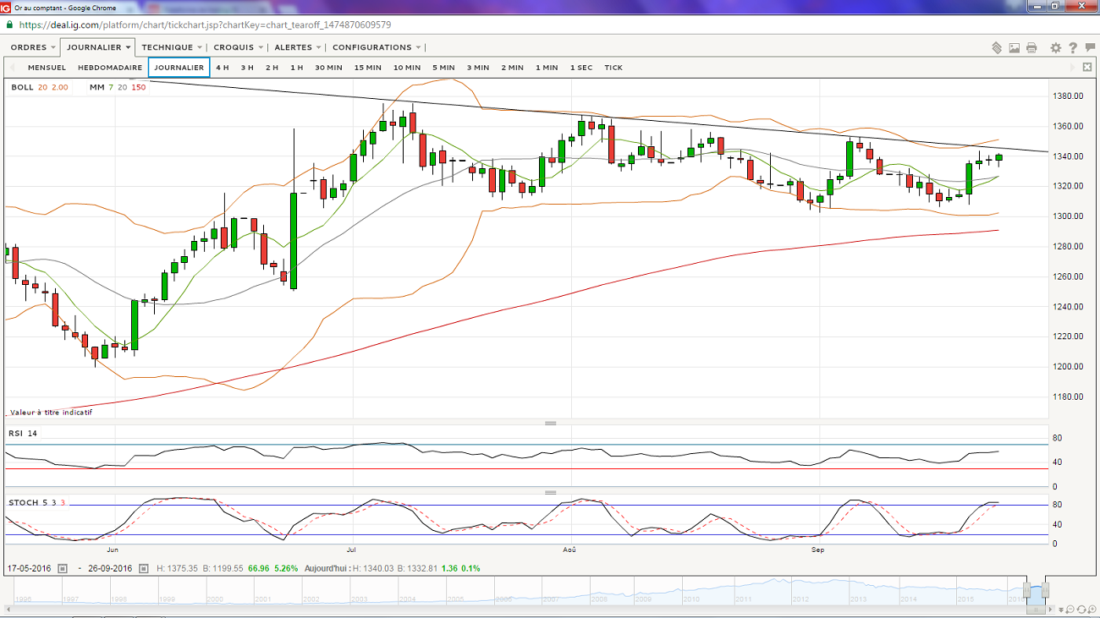The image size is (1100, 618).
Task: Switch to the HEBDOMADAIRE timeframe
Action: (x=110, y=68)
